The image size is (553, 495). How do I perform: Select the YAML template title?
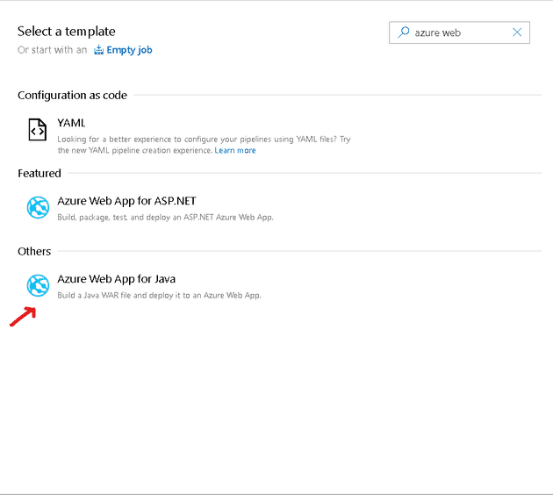tap(71, 123)
